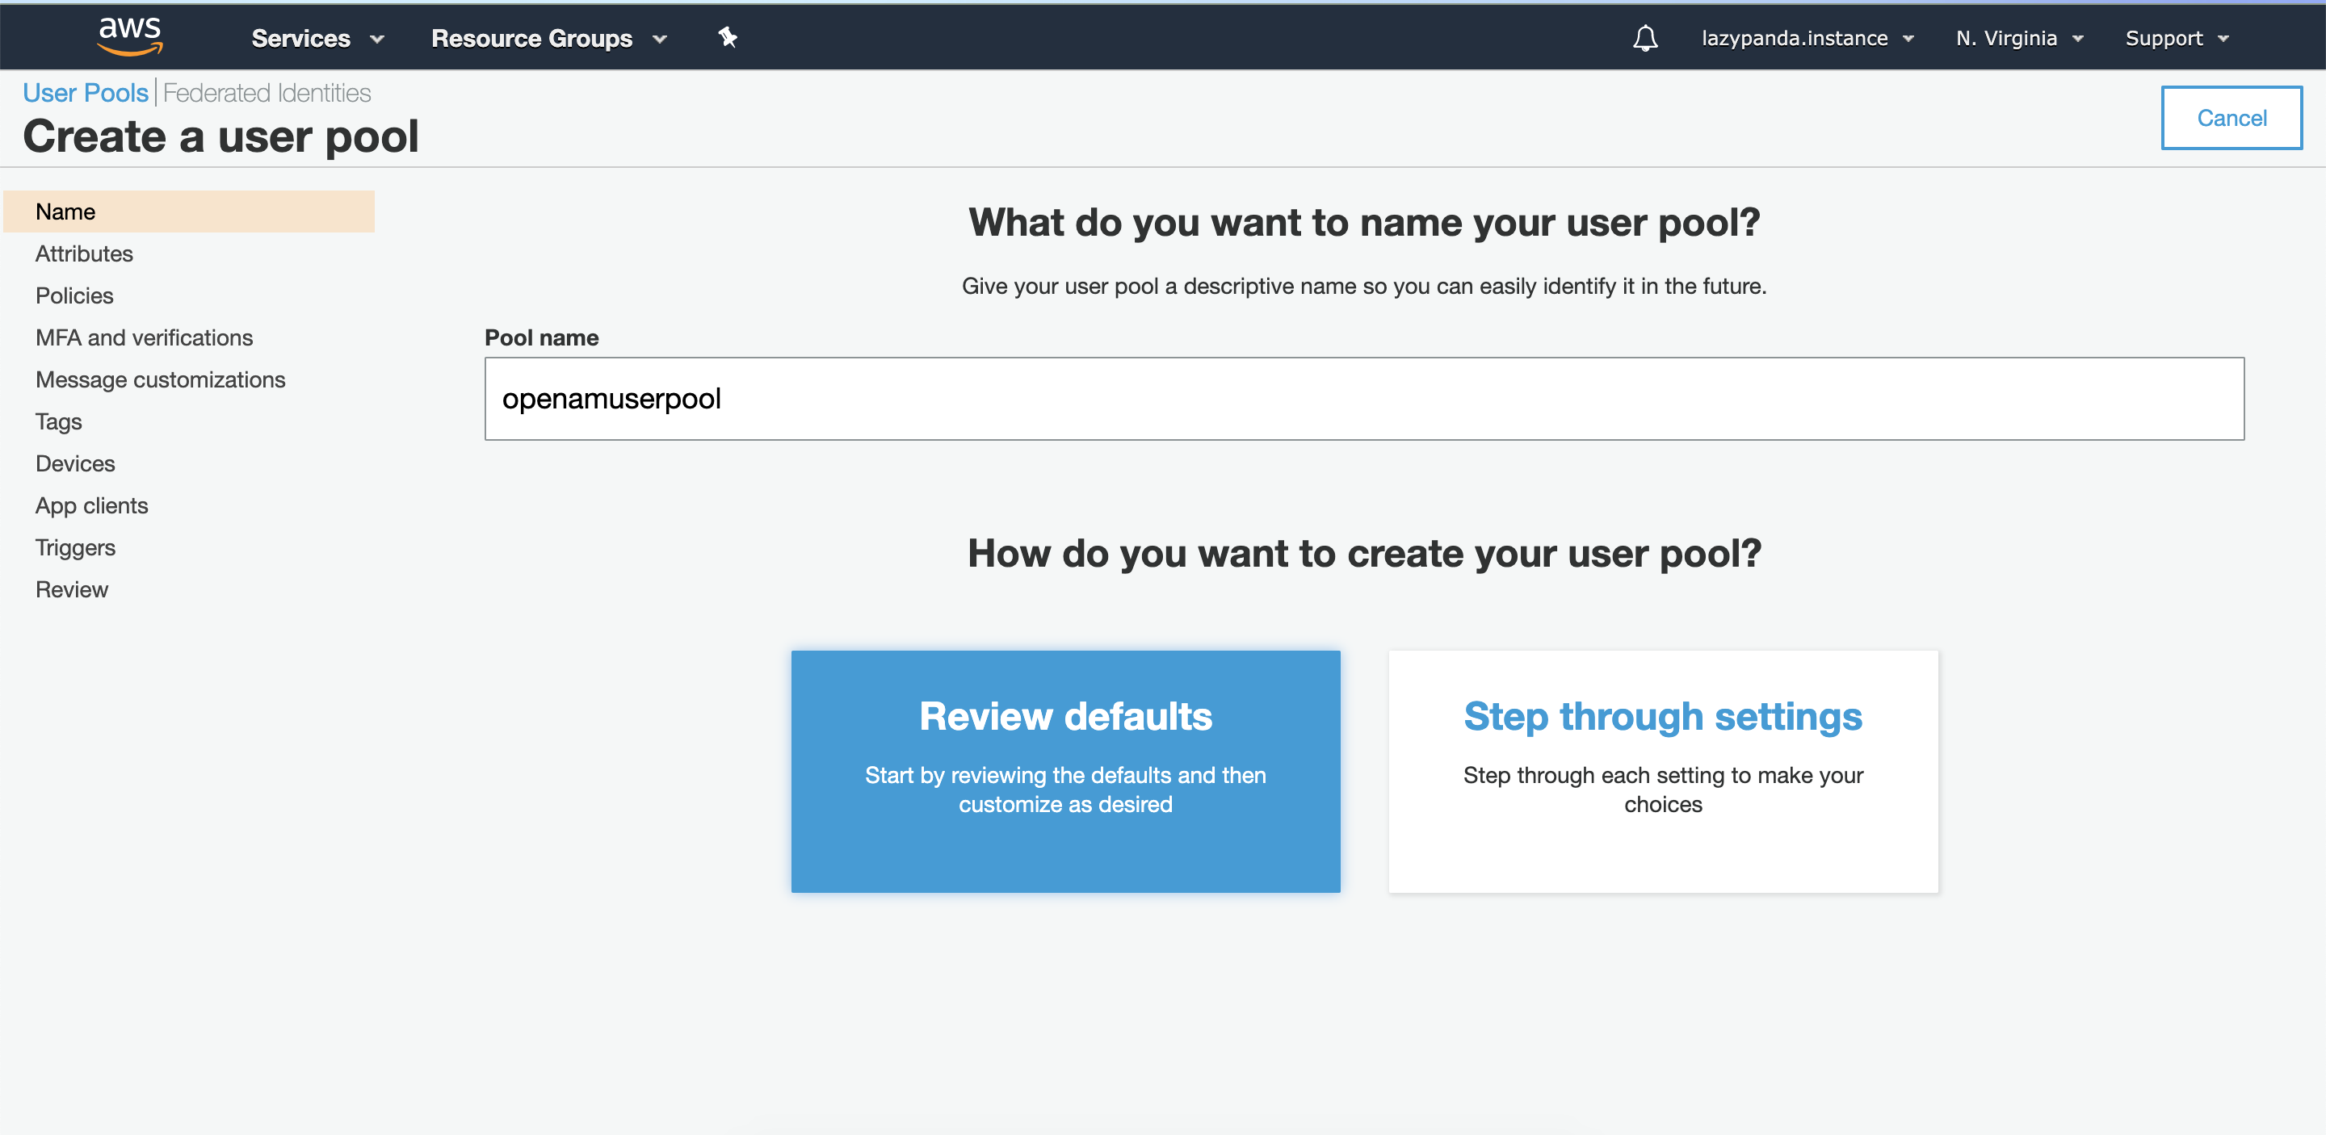Navigate to the Review section

[71, 589]
